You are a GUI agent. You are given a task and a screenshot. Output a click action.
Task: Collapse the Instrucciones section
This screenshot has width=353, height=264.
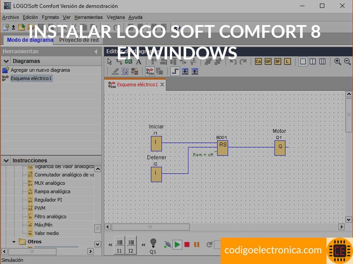[x=6, y=161]
